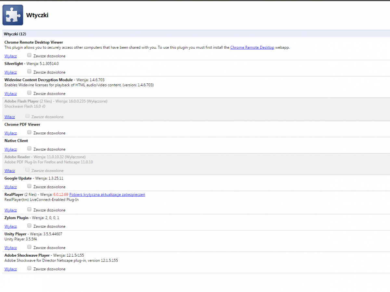The height and width of the screenshot is (292, 390).
Task: Enable Adobe Flash Player via Włącz
Action: tap(10, 117)
